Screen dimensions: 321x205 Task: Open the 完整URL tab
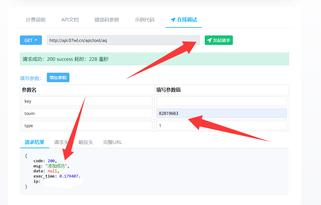(x=112, y=142)
